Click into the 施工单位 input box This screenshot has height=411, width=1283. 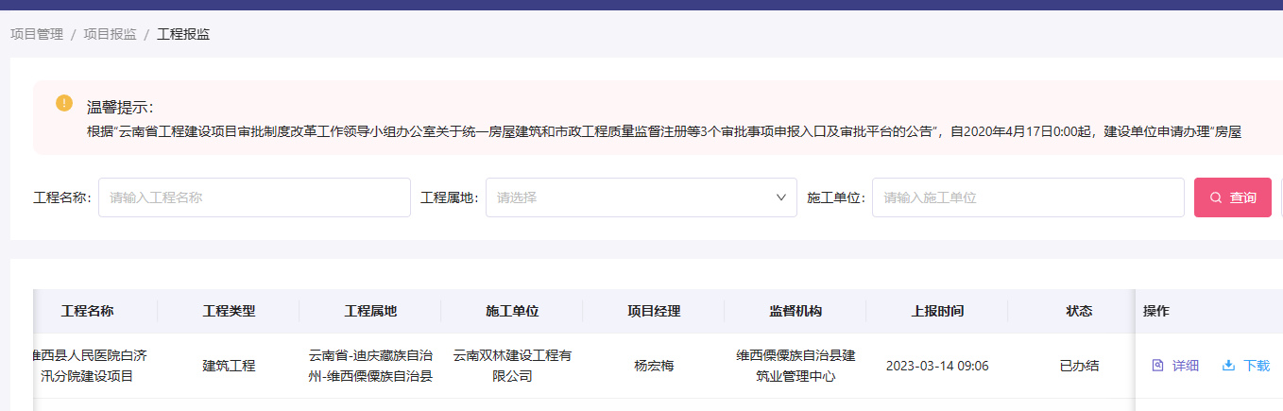coord(1027,197)
